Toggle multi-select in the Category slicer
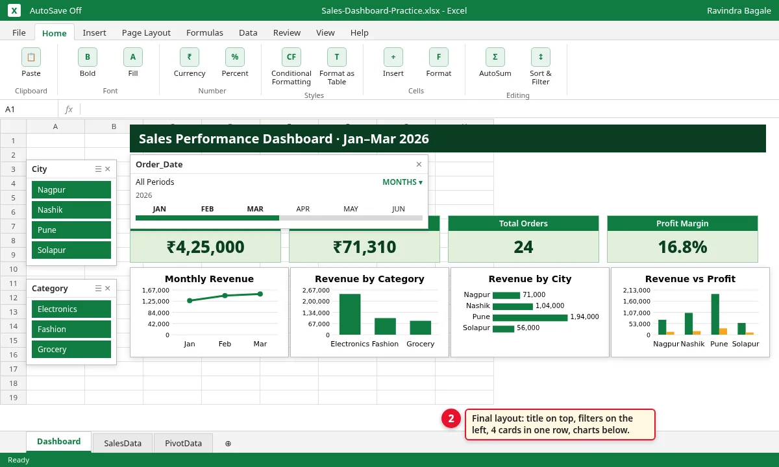The image size is (779, 467). tap(98, 289)
